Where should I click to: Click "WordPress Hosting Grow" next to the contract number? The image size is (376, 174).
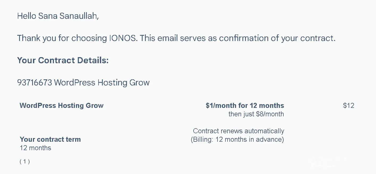[x=102, y=83]
